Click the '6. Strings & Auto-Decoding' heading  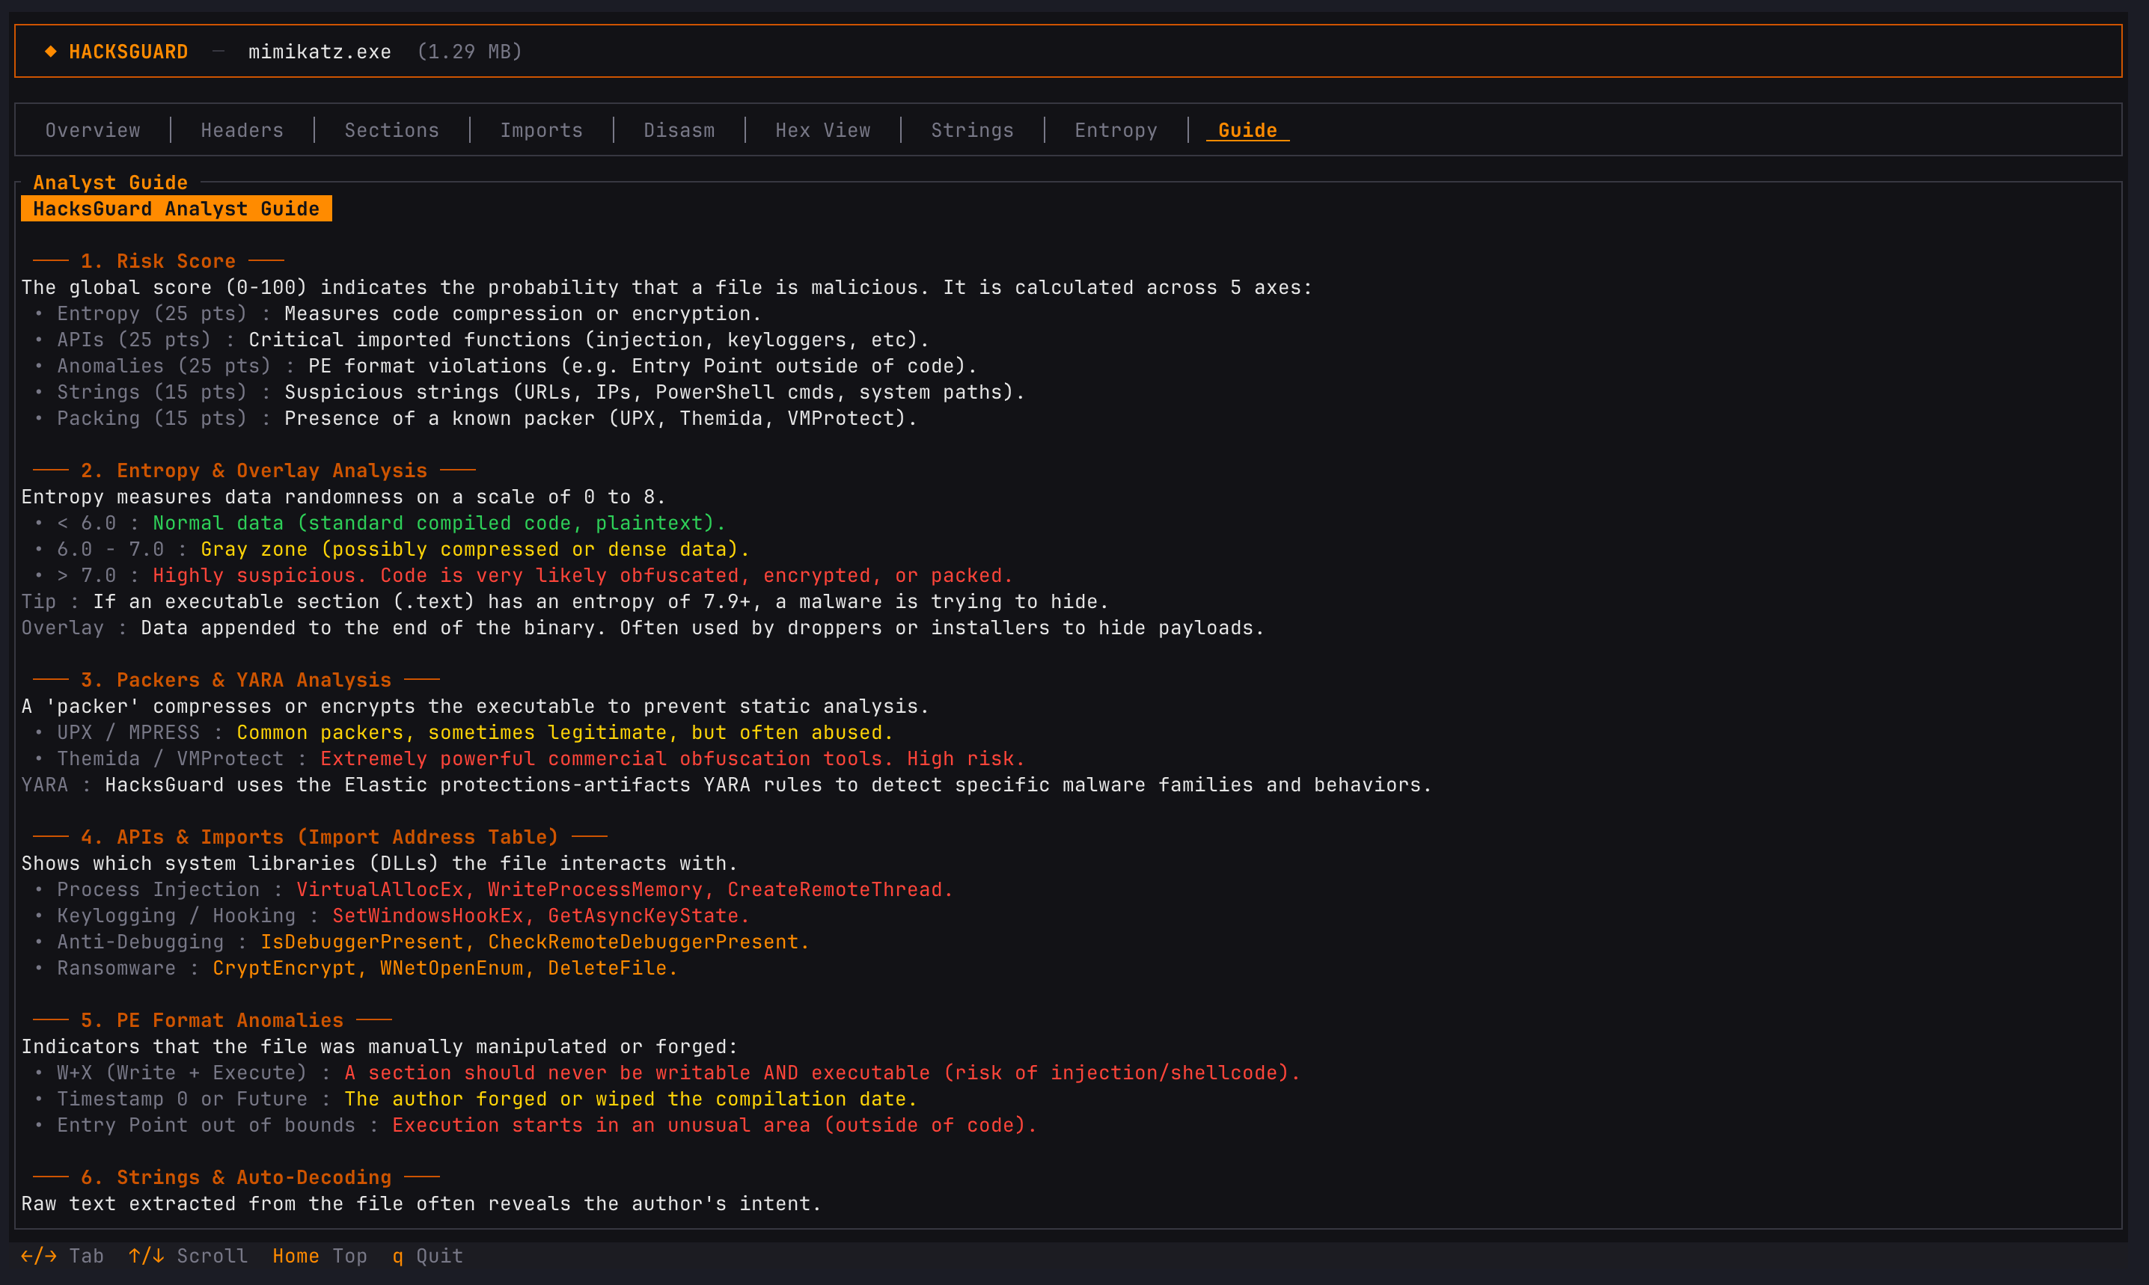236,1177
